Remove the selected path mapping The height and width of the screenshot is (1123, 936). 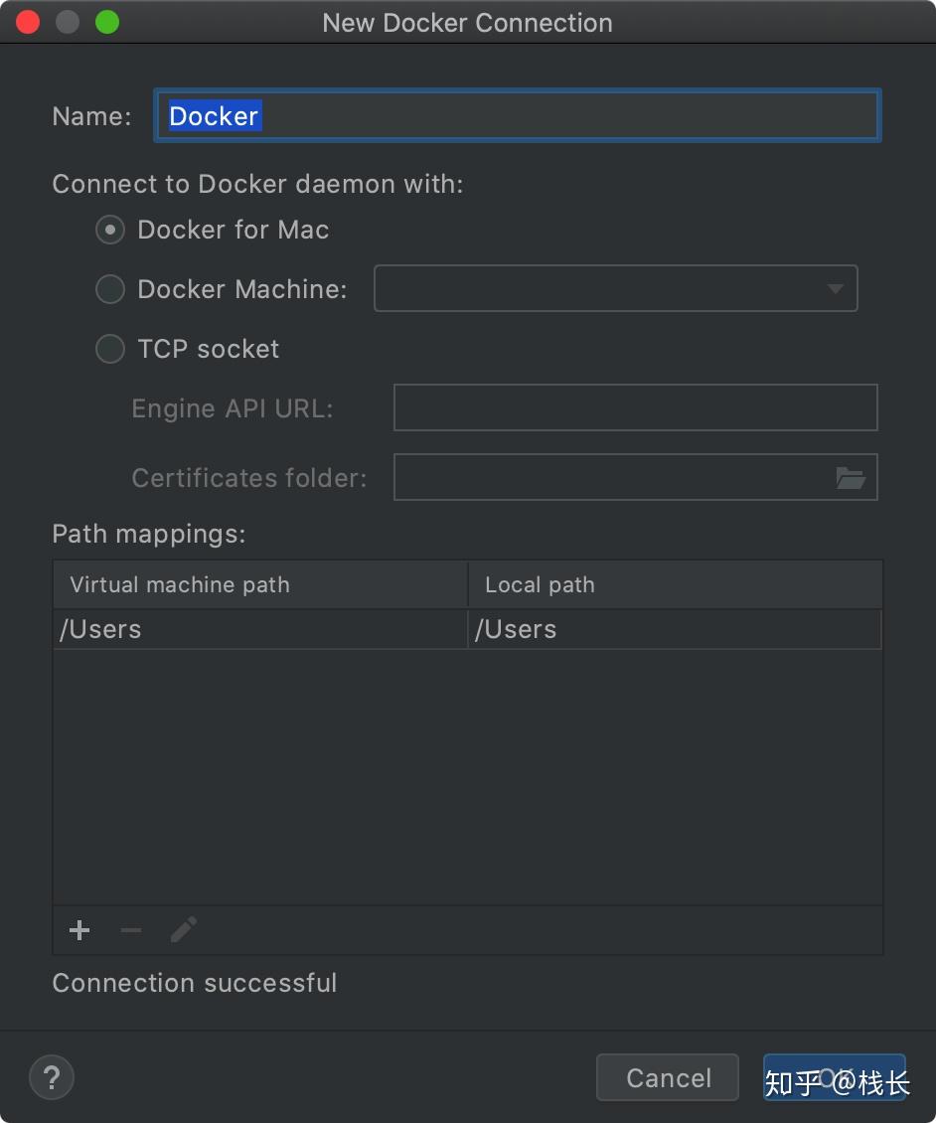point(130,930)
